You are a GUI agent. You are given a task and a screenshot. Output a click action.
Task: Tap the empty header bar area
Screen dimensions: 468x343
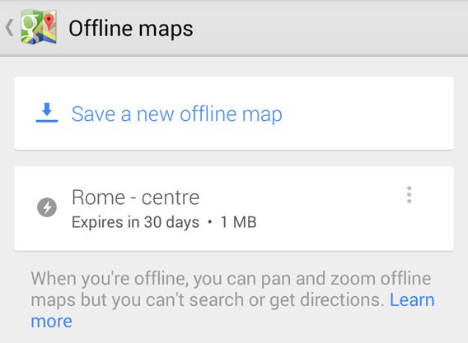tap(328, 27)
